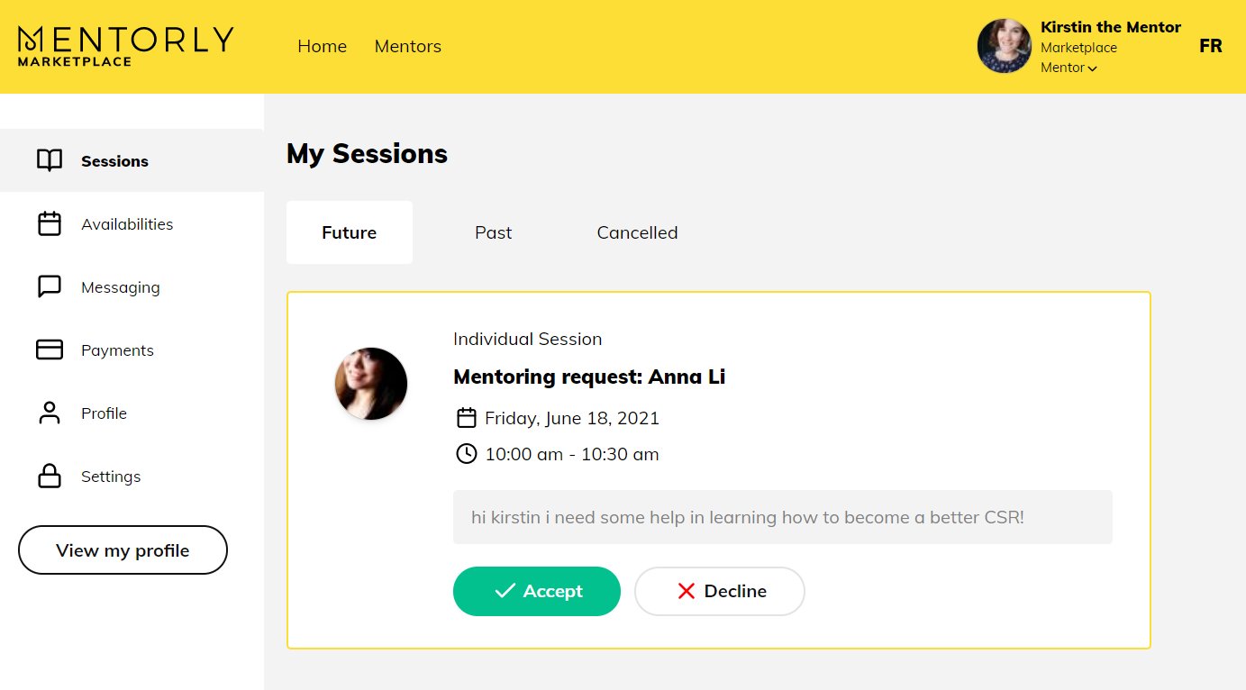The width and height of the screenshot is (1246, 690).
Task: Click the clock icon beside session time
Action: (466, 454)
